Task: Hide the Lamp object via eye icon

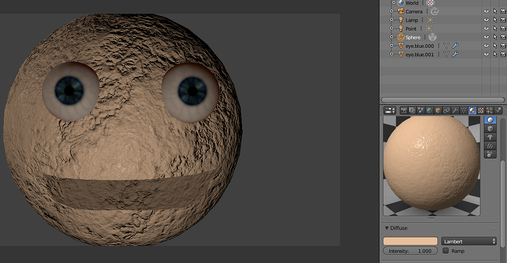Action: click(486, 20)
